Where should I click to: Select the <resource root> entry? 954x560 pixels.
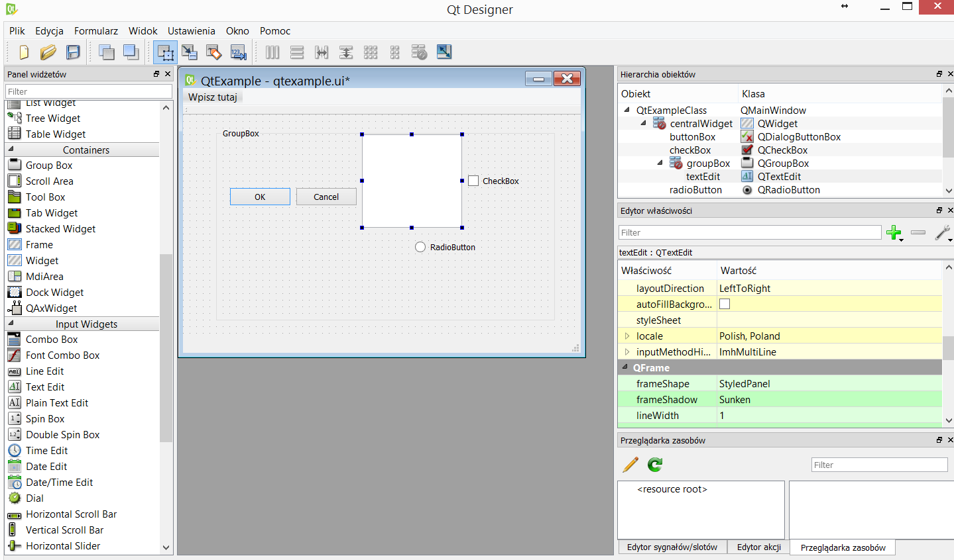pos(672,489)
